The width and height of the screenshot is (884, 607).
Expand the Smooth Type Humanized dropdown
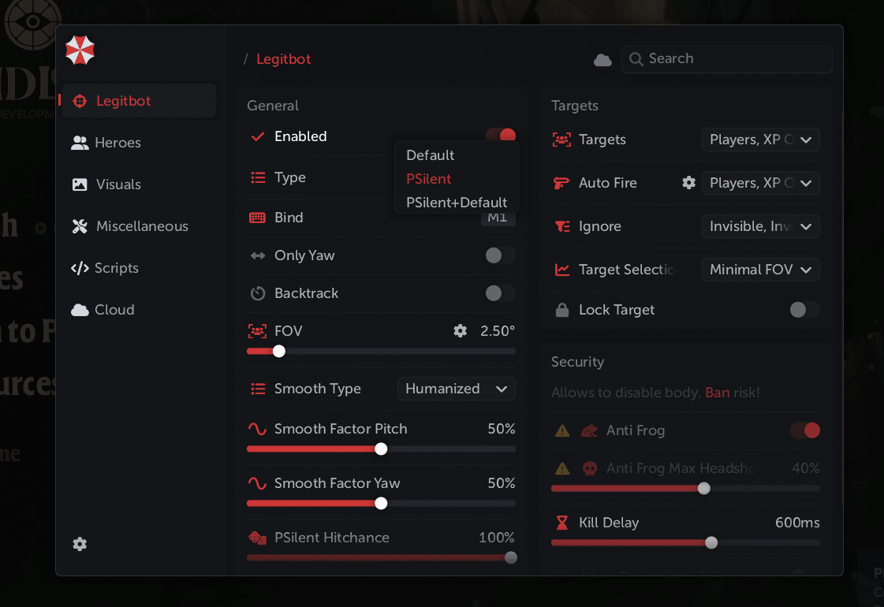(456, 389)
